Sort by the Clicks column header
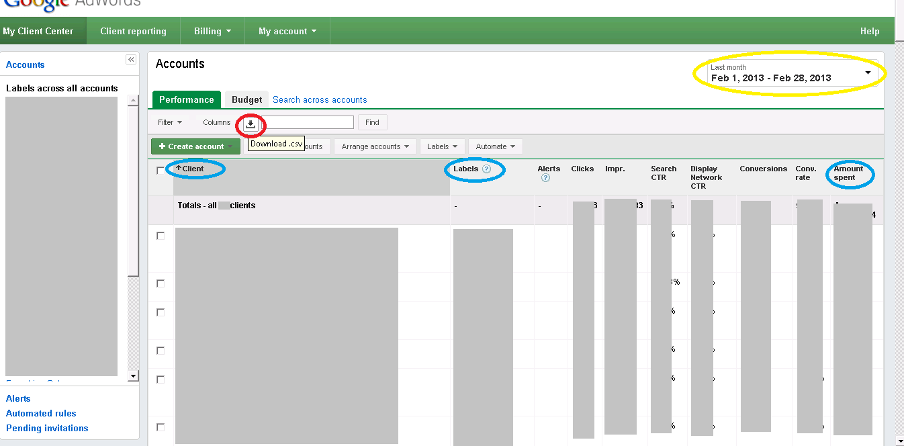This screenshot has width=904, height=446. click(582, 169)
